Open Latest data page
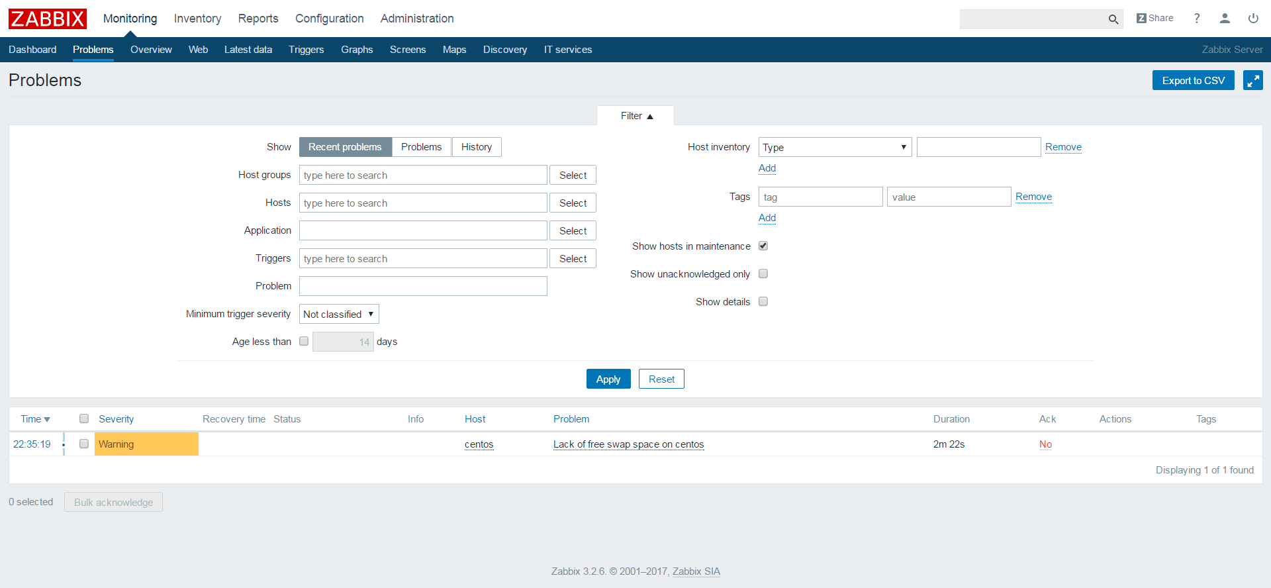Viewport: 1271px width, 588px height. pos(248,50)
